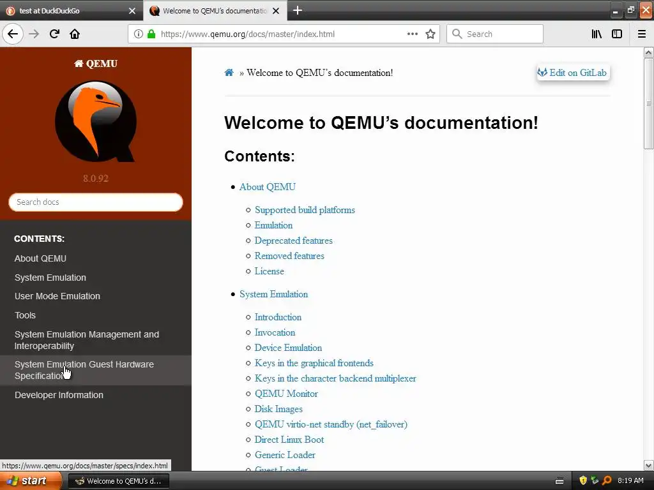654x490 pixels.
Task: Open the About QEMU contents link
Action: (x=268, y=187)
